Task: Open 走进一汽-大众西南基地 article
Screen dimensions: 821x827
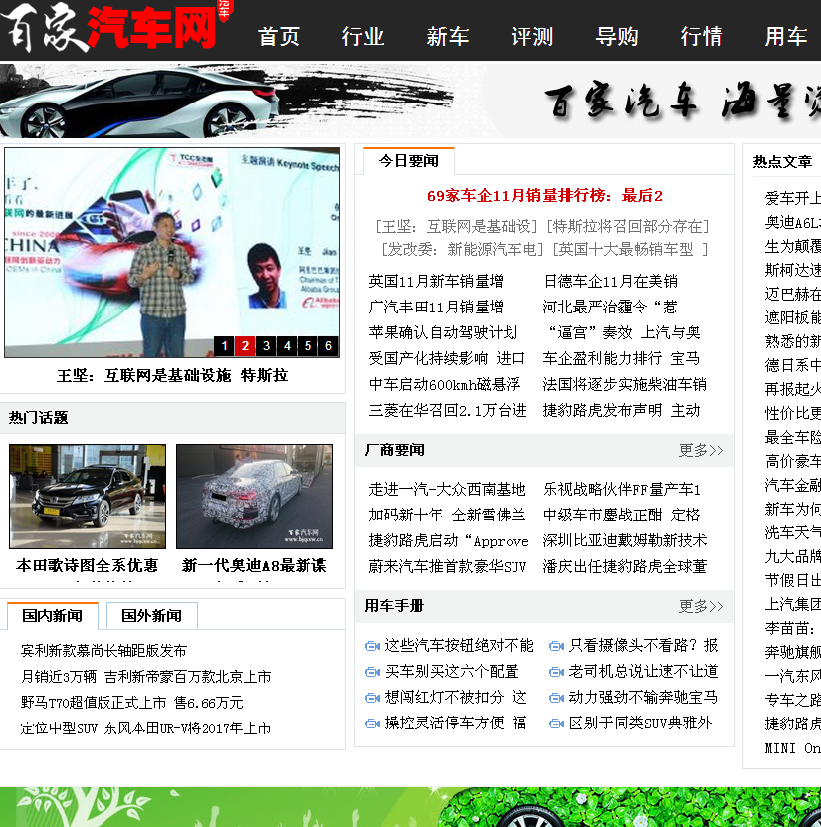Action: 447,489
